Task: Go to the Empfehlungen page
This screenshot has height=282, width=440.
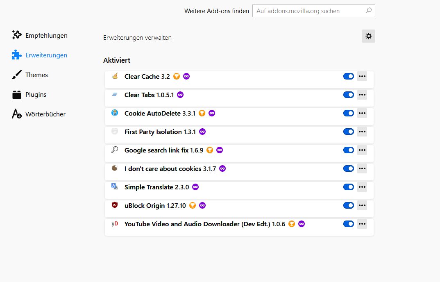Action: point(46,36)
